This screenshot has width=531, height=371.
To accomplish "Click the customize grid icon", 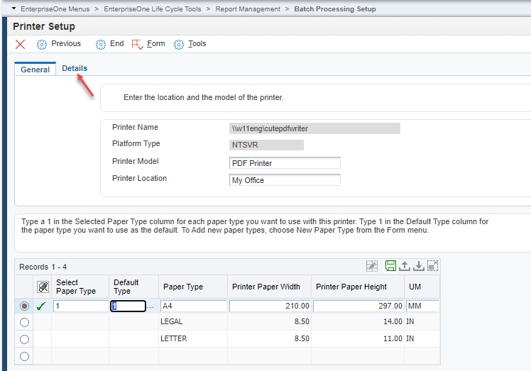I will (x=372, y=266).
